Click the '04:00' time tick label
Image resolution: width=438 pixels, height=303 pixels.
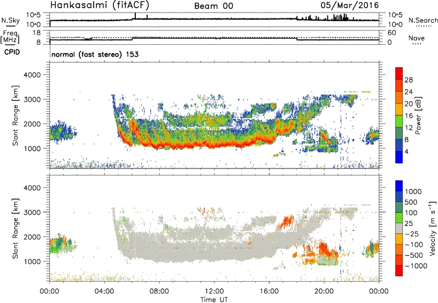tap(104, 292)
